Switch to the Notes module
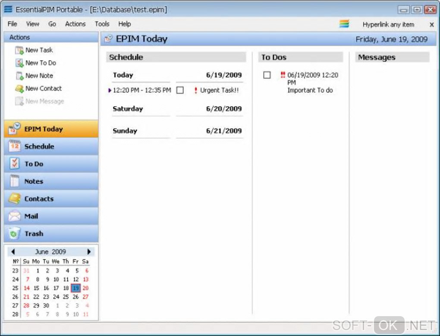The height and width of the screenshot is (336, 440). [x=51, y=181]
